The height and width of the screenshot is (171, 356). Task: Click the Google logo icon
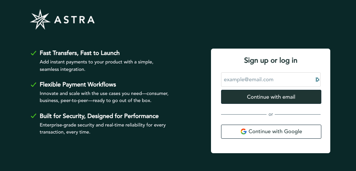[243, 131]
